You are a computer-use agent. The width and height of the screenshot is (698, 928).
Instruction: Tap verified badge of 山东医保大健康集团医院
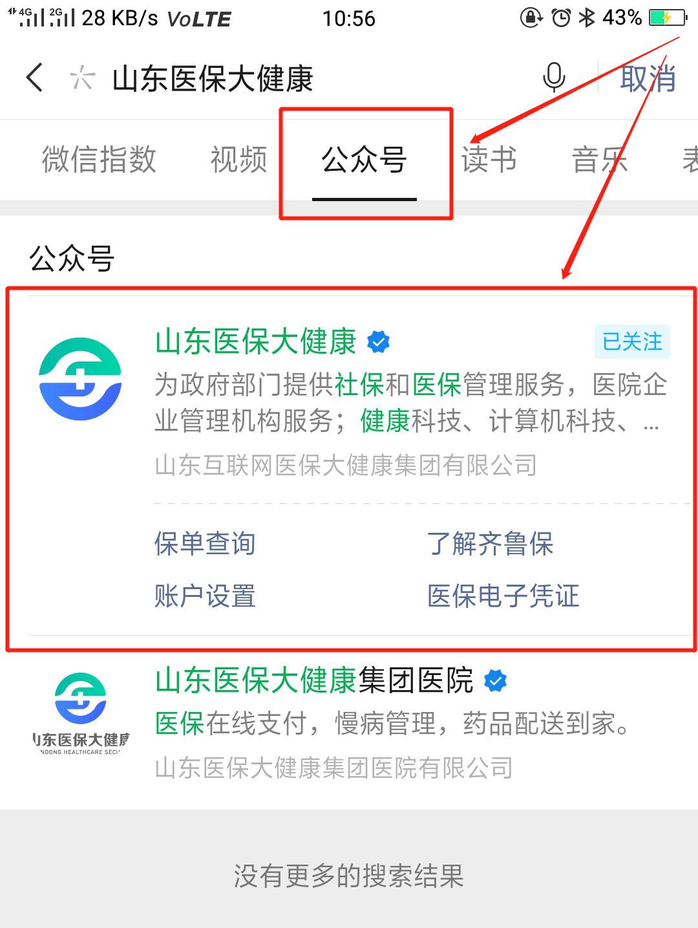coord(495,680)
